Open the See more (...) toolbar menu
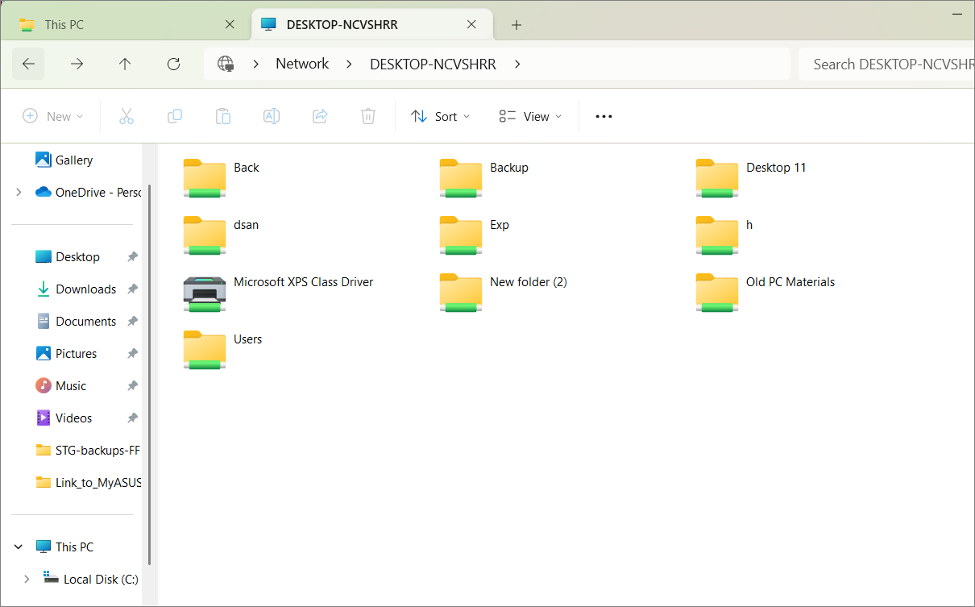This screenshot has width=975, height=607. click(x=604, y=115)
